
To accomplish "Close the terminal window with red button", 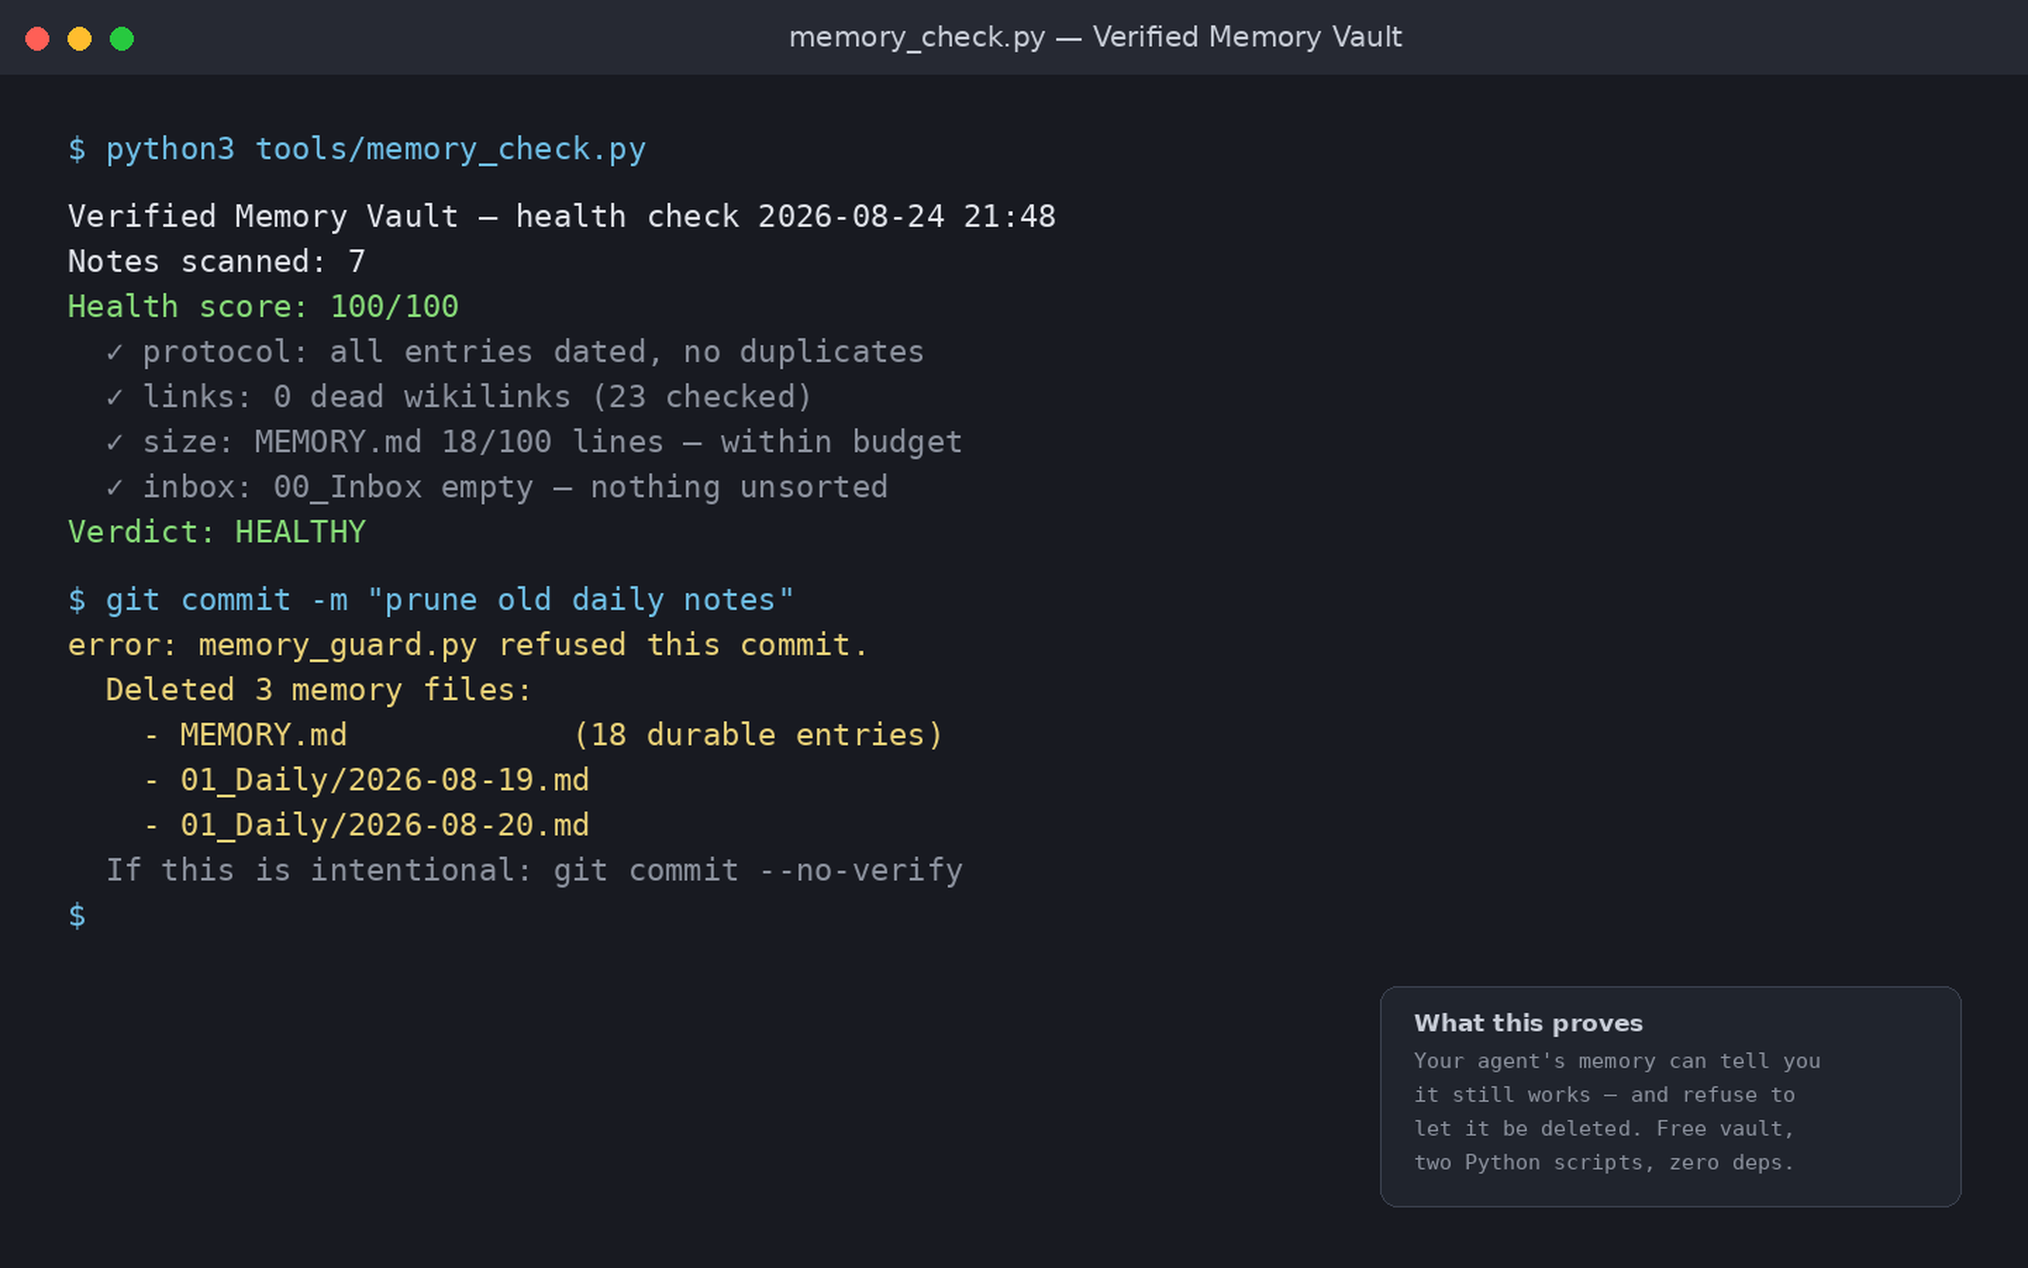I will point(38,39).
